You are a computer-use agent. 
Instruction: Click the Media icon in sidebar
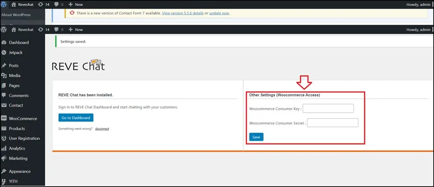click(x=4, y=76)
